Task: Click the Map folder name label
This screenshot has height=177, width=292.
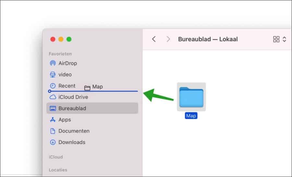Action: pyautogui.click(x=191, y=116)
